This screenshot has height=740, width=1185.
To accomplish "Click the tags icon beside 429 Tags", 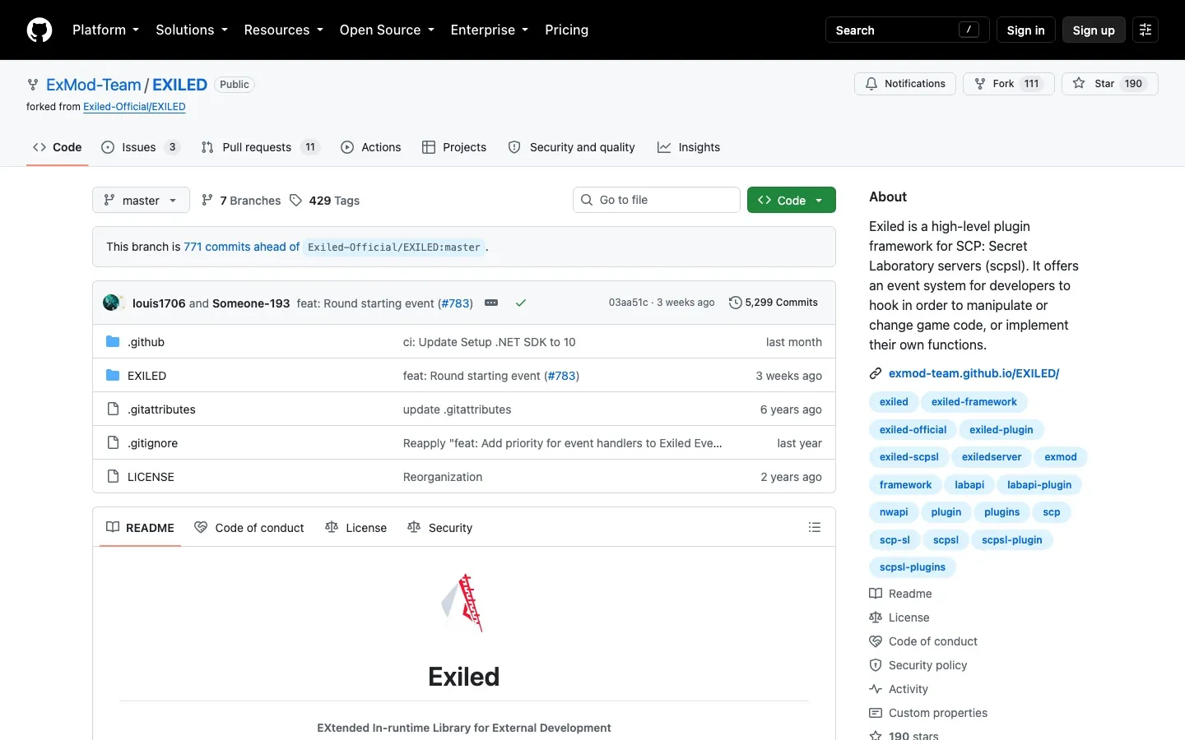I will click(x=296, y=200).
